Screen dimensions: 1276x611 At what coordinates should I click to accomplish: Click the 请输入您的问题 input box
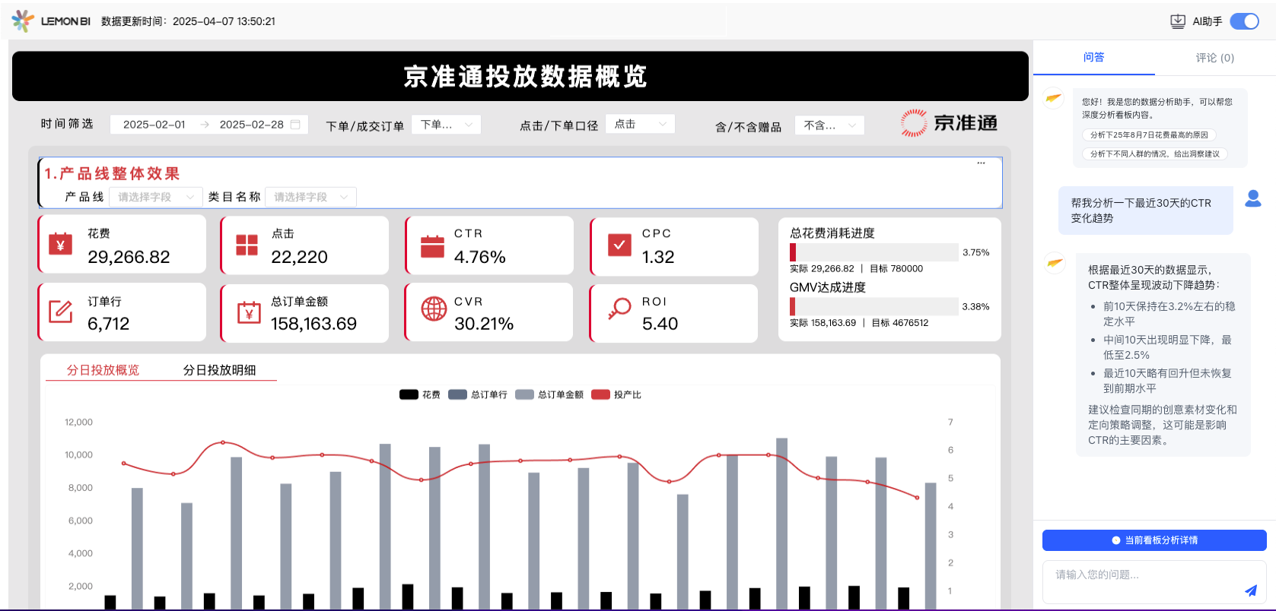[x=1154, y=582]
